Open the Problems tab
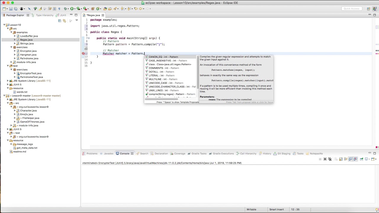The height and width of the screenshot is (213, 379). [x=90, y=154]
